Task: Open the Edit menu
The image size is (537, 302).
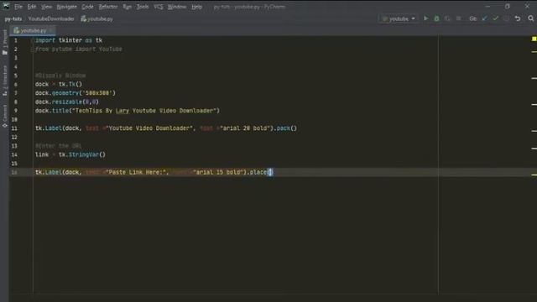Action: tap(32, 7)
